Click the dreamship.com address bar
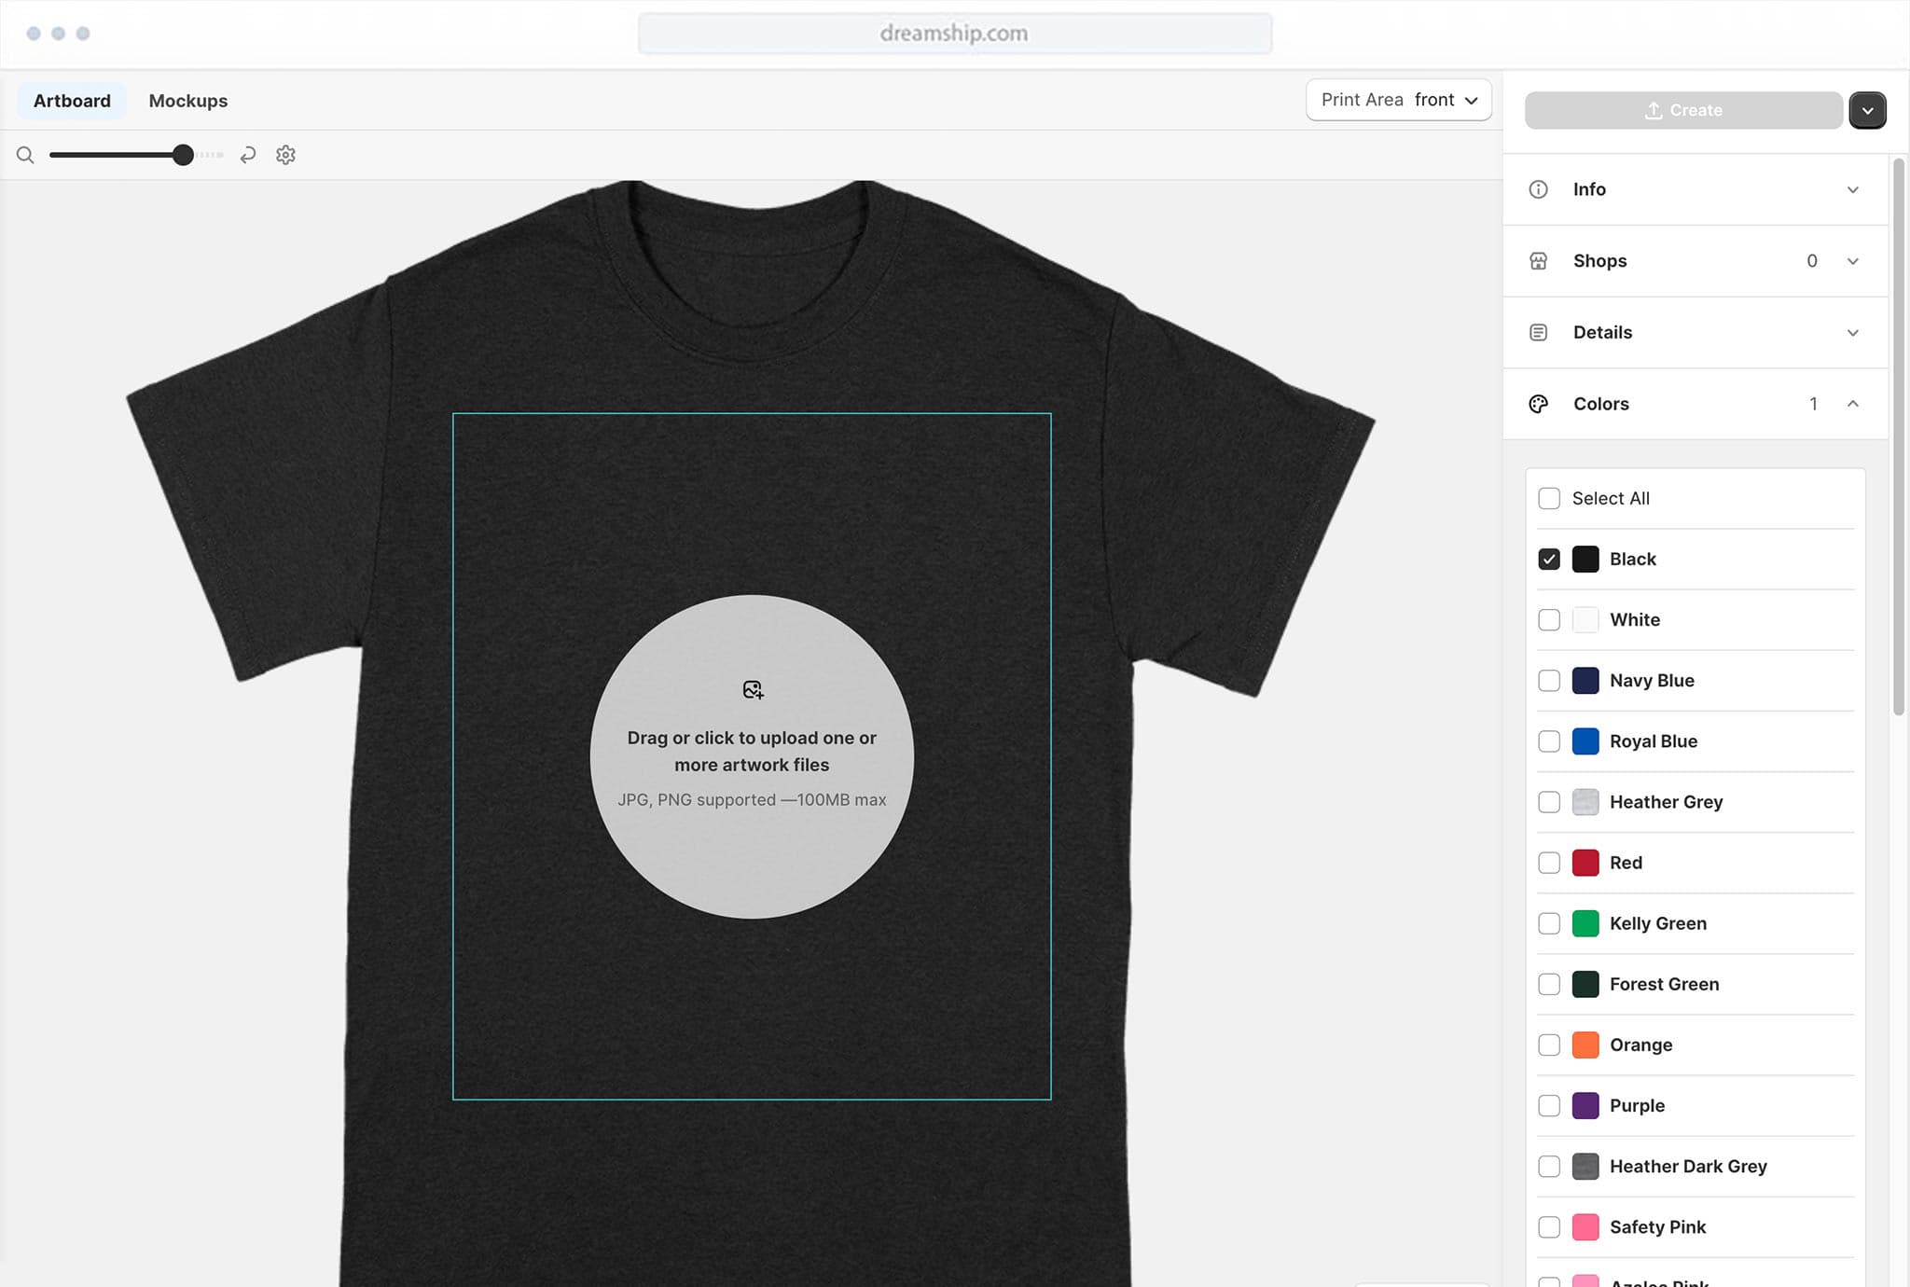Screen dimensions: 1910x1287 point(954,34)
